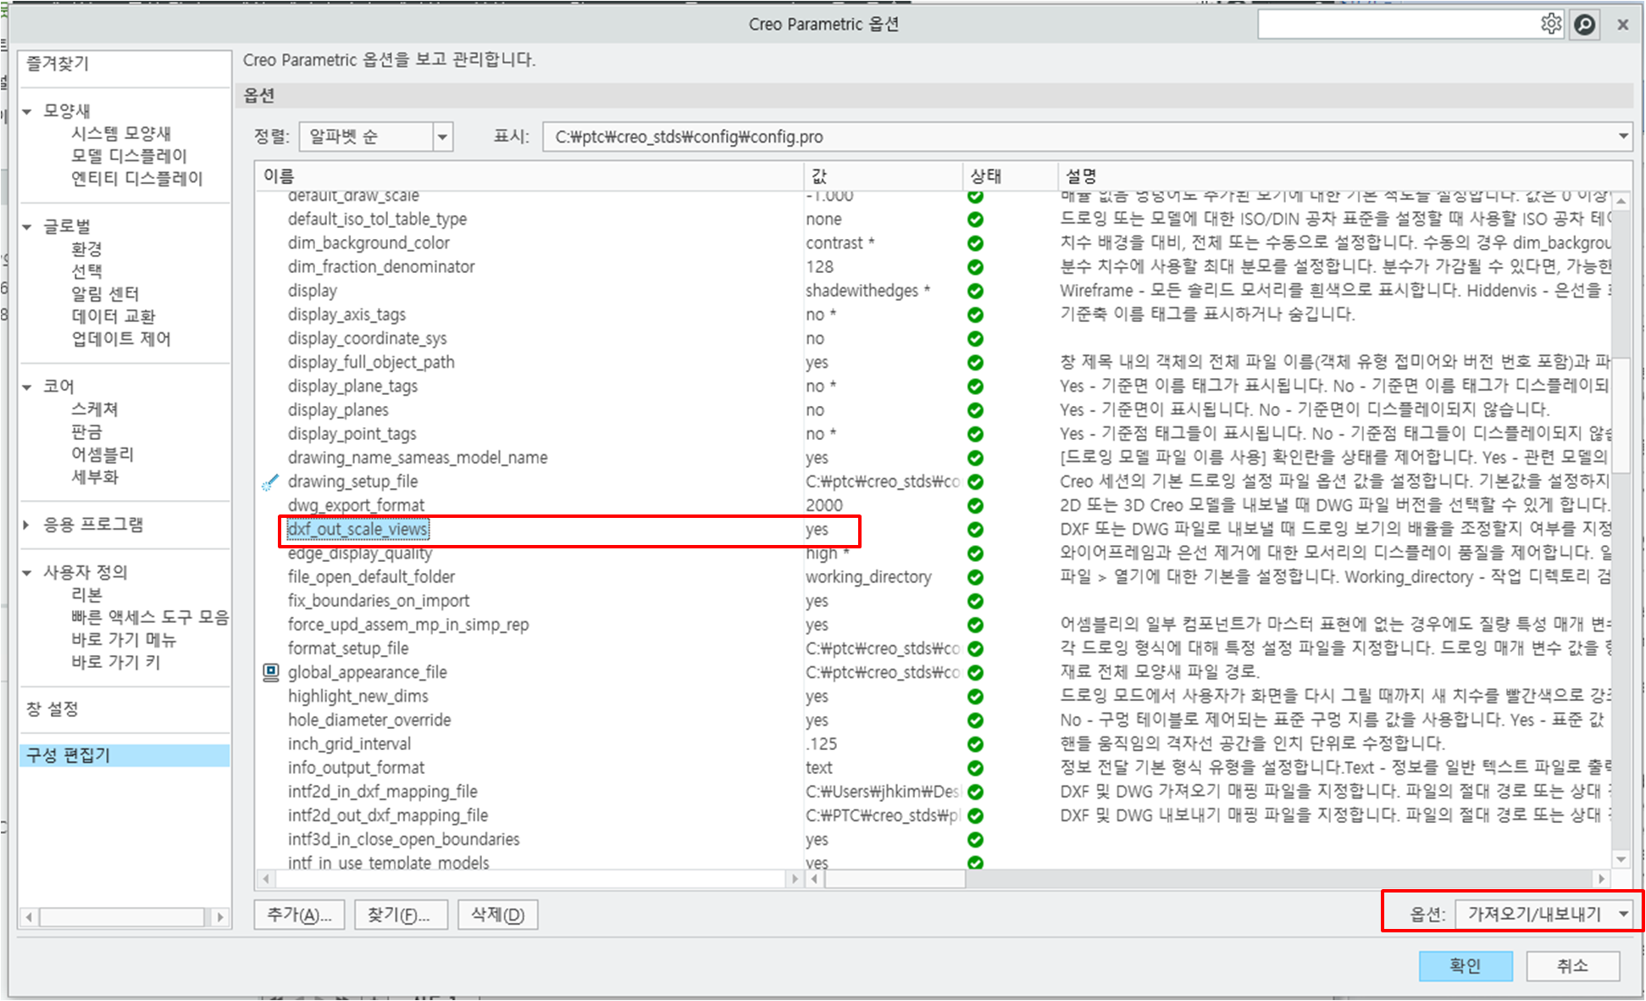Click green status icon for dwg_export_format row
Image resolution: width=1646 pixels, height=1001 pixels.
pyautogui.click(x=975, y=506)
